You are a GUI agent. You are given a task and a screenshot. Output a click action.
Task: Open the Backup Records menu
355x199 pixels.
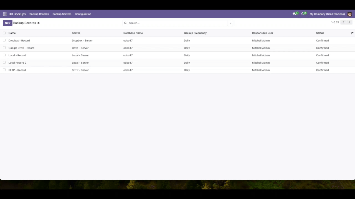pos(39,14)
